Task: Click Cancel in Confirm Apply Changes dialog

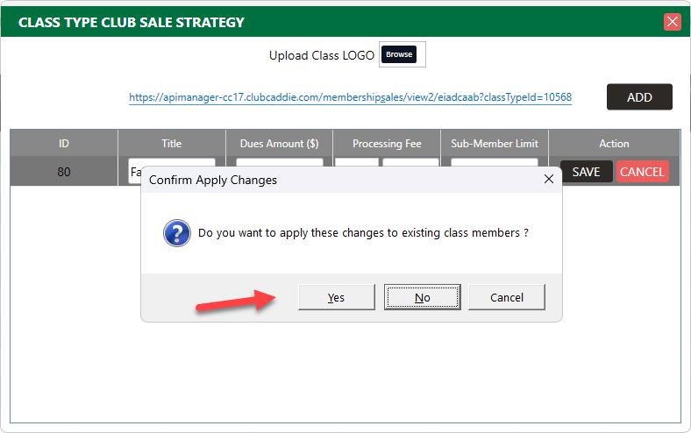Action: pyautogui.click(x=506, y=297)
